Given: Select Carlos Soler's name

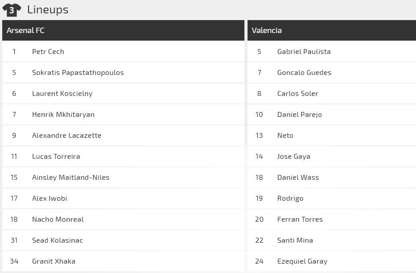Looking at the screenshot, I should click(298, 94).
